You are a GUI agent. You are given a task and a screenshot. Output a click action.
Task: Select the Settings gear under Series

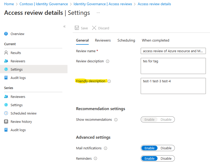click(18, 105)
